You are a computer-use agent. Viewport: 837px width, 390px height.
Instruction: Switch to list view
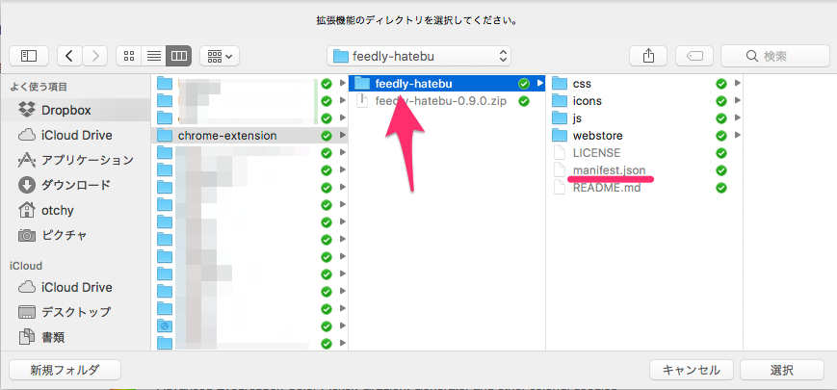[x=154, y=56]
